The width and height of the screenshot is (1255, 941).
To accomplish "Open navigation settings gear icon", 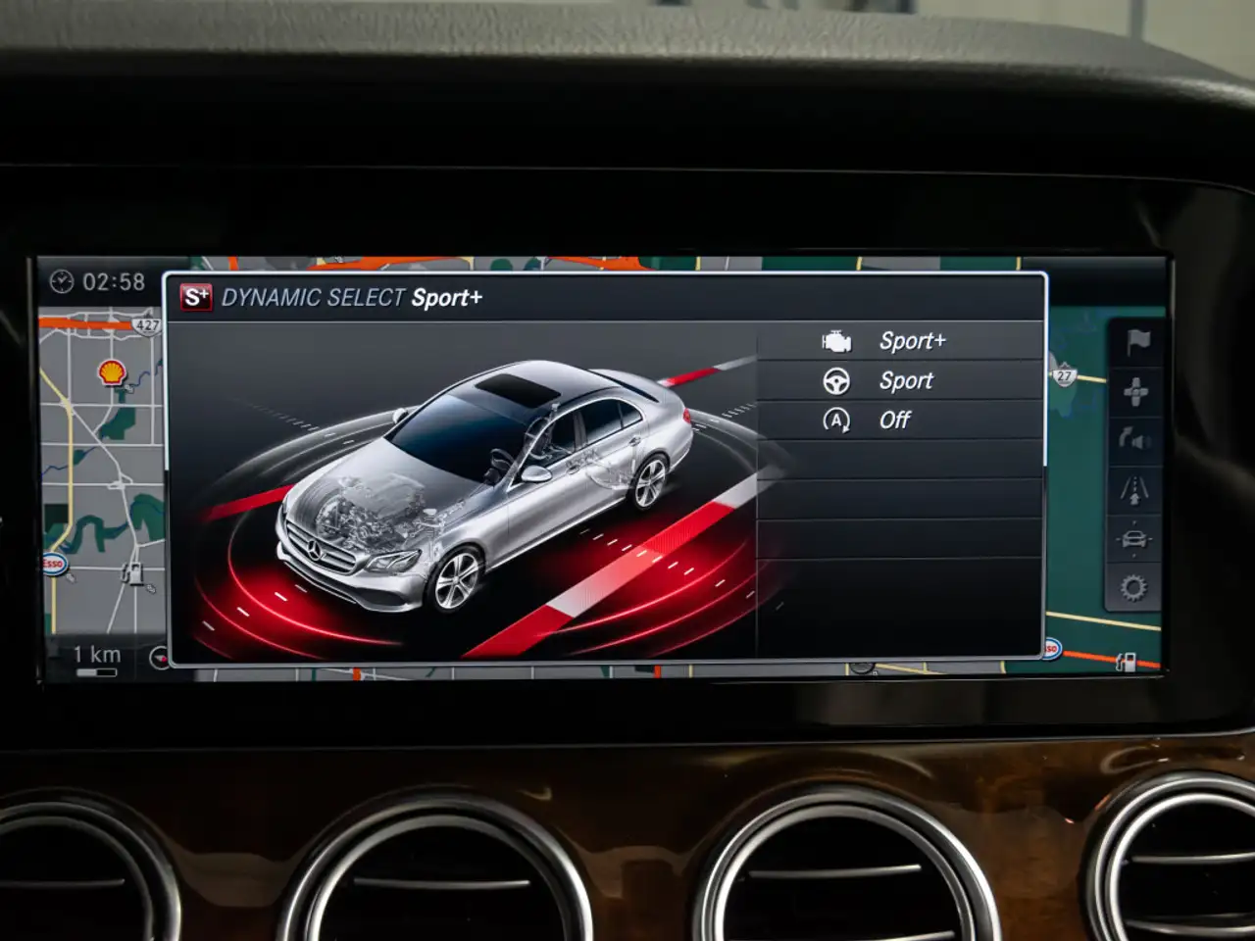I will tap(1133, 588).
